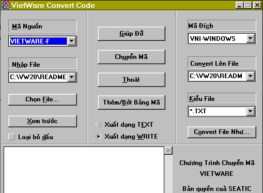
Task: Click the Convert File Như... button
Action: (x=222, y=132)
